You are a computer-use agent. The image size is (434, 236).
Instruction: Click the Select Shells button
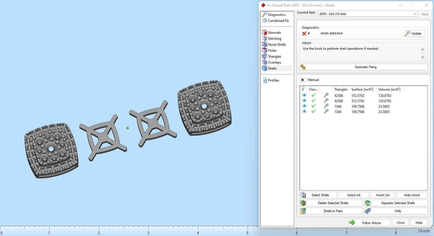tap(318, 195)
